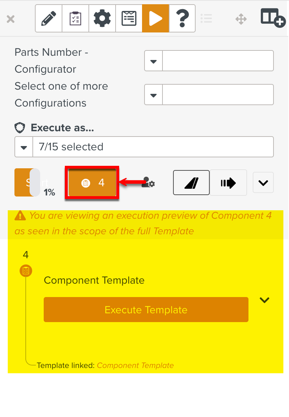Image resolution: width=289 pixels, height=417 pixels.
Task: Select the form report icon in the toolbar
Action: 129,18
